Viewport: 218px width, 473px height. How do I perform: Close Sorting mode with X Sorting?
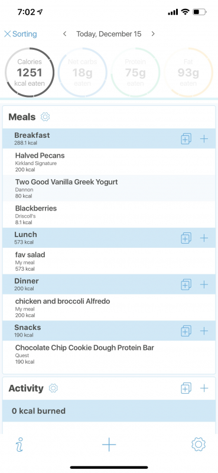[21, 34]
